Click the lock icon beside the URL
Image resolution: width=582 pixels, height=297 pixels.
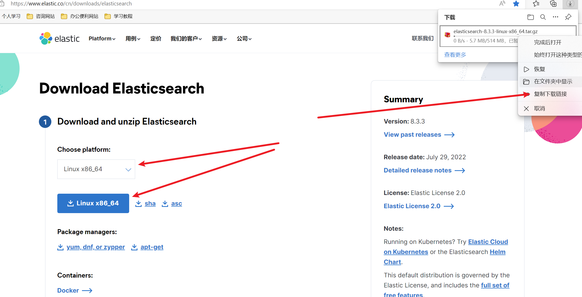click(2, 4)
